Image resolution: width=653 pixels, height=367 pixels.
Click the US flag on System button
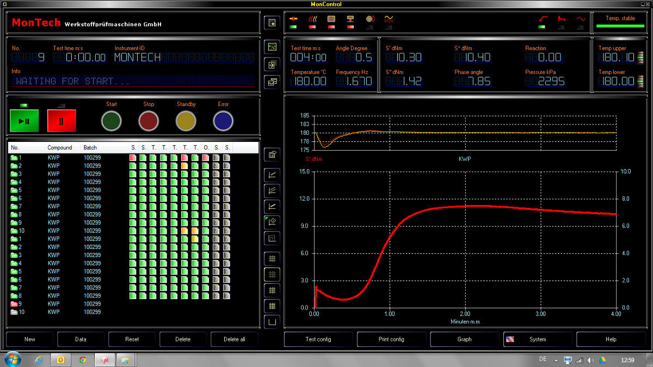pyautogui.click(x=510, y=339)
